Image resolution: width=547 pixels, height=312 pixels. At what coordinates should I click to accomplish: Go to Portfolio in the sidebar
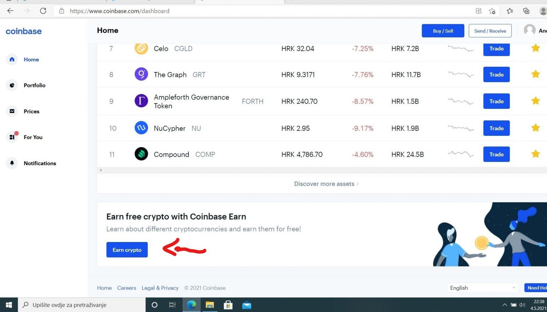pos(35,85)
